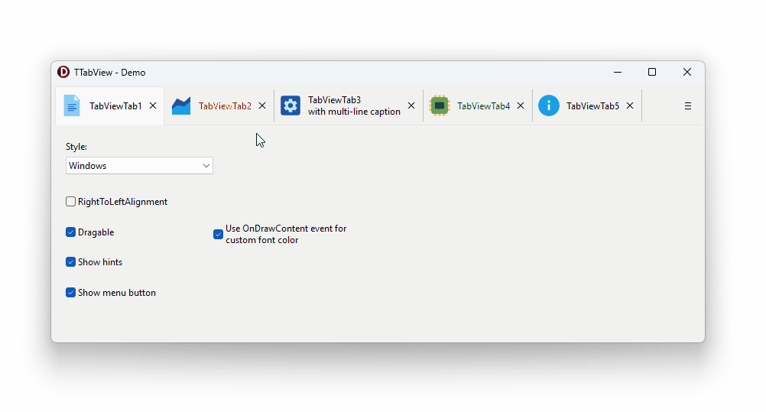Click the green chip icon on TabViewTab4
The height and width of the screenshot is (412, 766).
[x=439, y=105]
